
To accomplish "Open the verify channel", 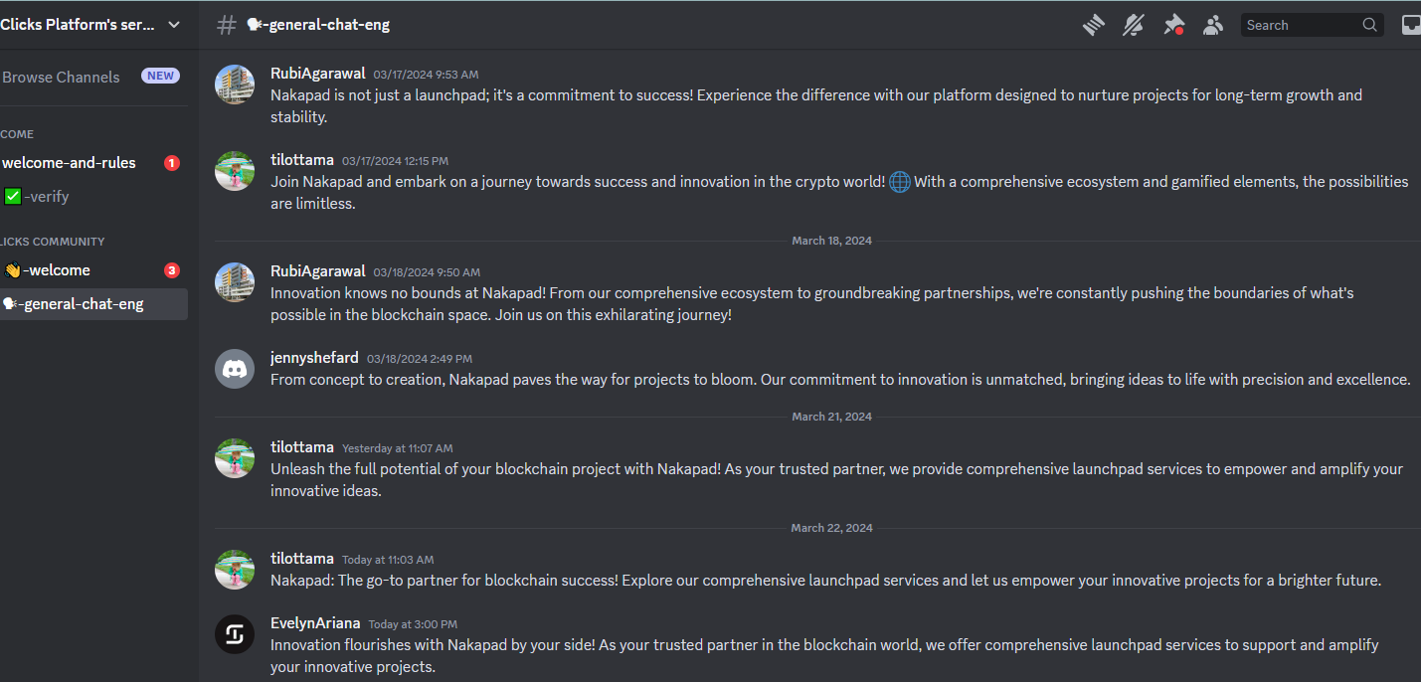I will pyautogui.click(x=47, y=197).
